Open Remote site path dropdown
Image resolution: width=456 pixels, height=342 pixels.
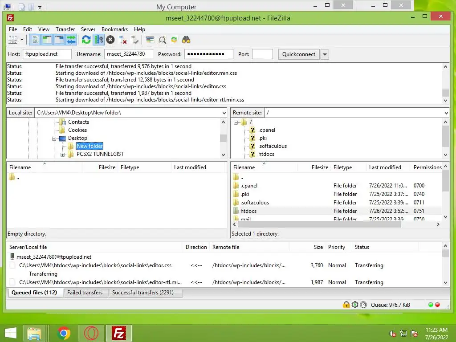pyautogui.click(x=446, y=113)
